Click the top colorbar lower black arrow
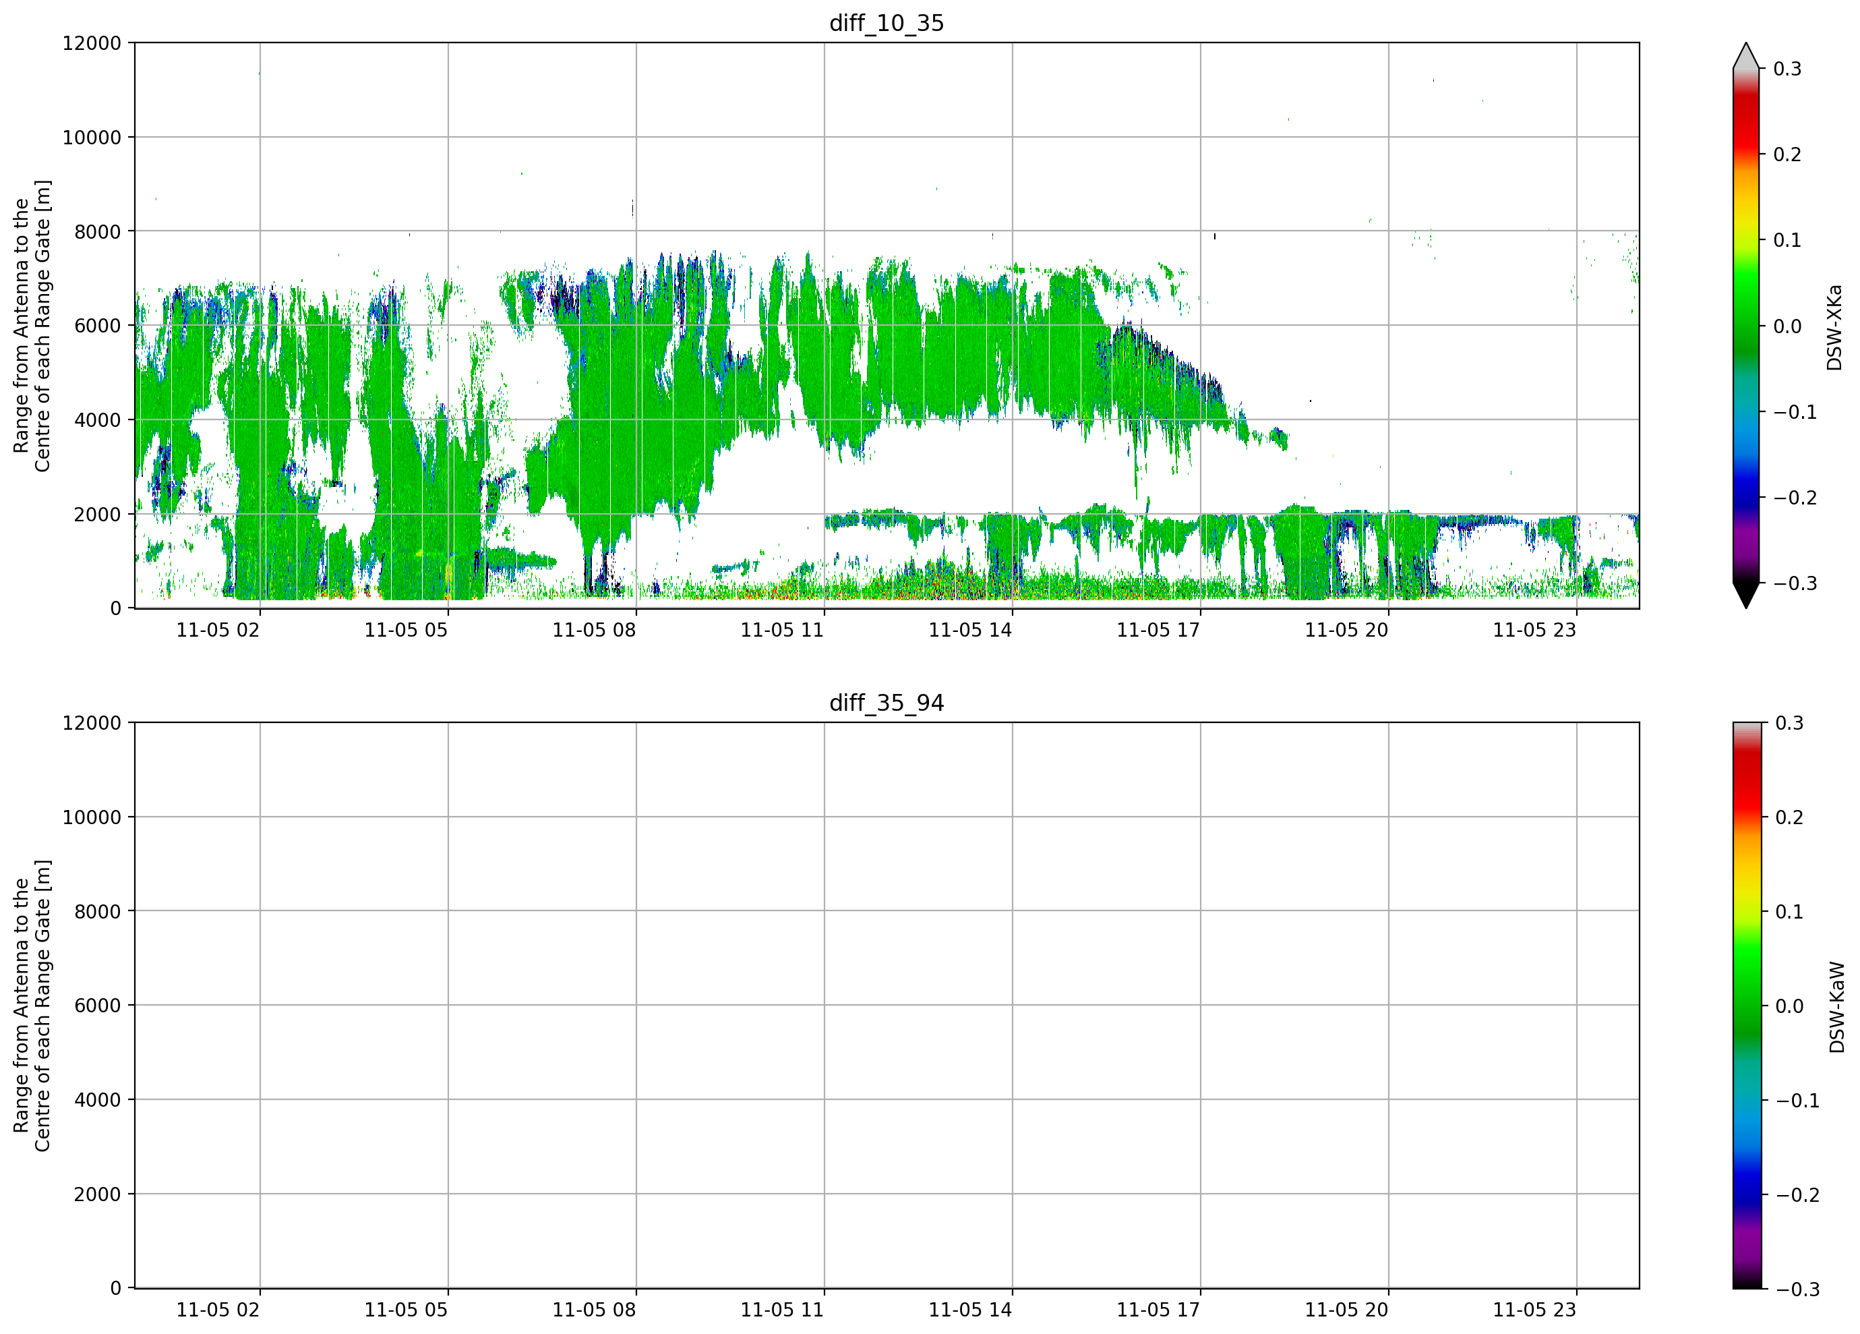 coord(1746,595)
